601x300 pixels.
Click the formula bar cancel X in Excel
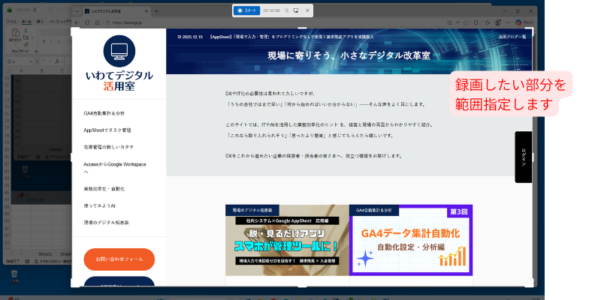tap(44, 61)
